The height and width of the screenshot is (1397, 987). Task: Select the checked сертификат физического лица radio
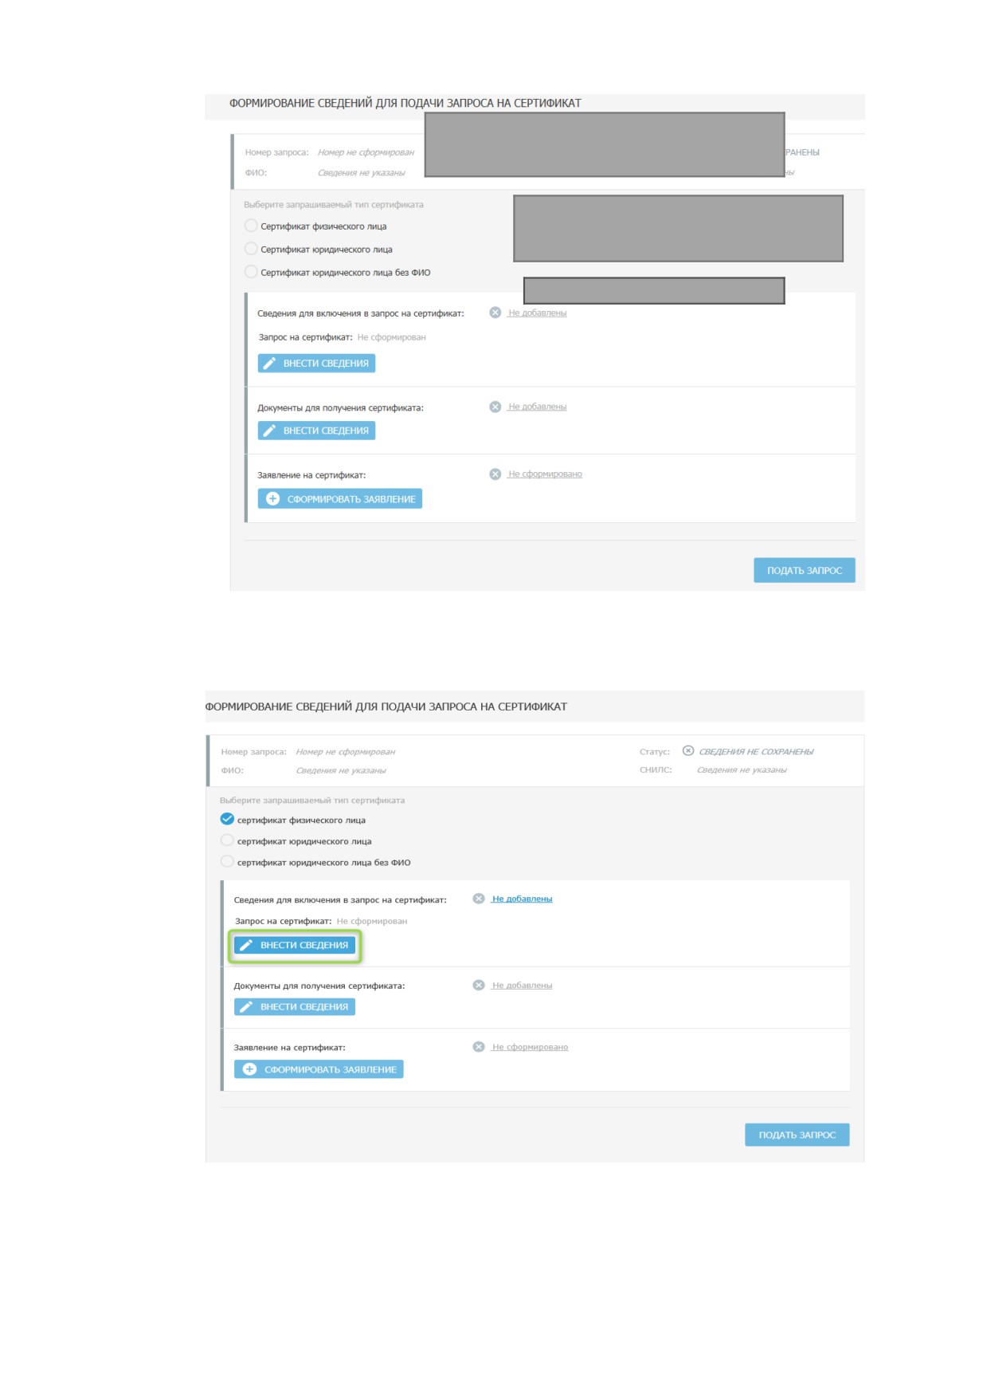[227, 819]
